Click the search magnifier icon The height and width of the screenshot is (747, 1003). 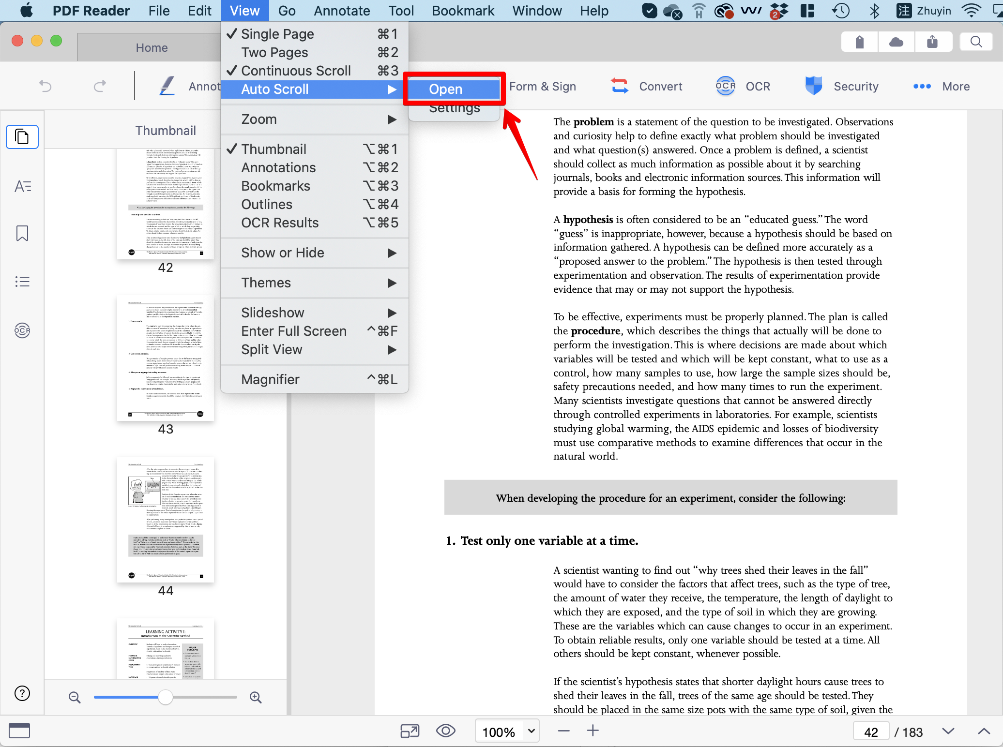[976, 42]
